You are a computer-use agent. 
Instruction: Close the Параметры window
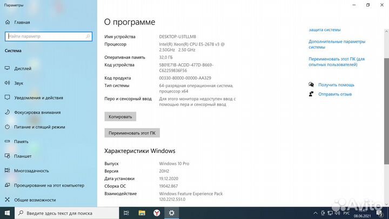coord(382,5)
